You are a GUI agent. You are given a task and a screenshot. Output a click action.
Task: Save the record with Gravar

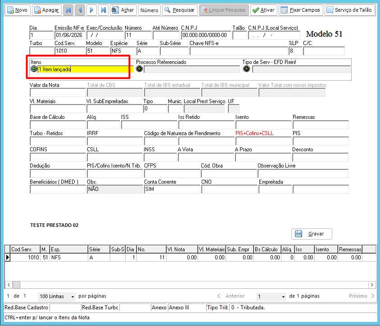[x=312, y=234]
